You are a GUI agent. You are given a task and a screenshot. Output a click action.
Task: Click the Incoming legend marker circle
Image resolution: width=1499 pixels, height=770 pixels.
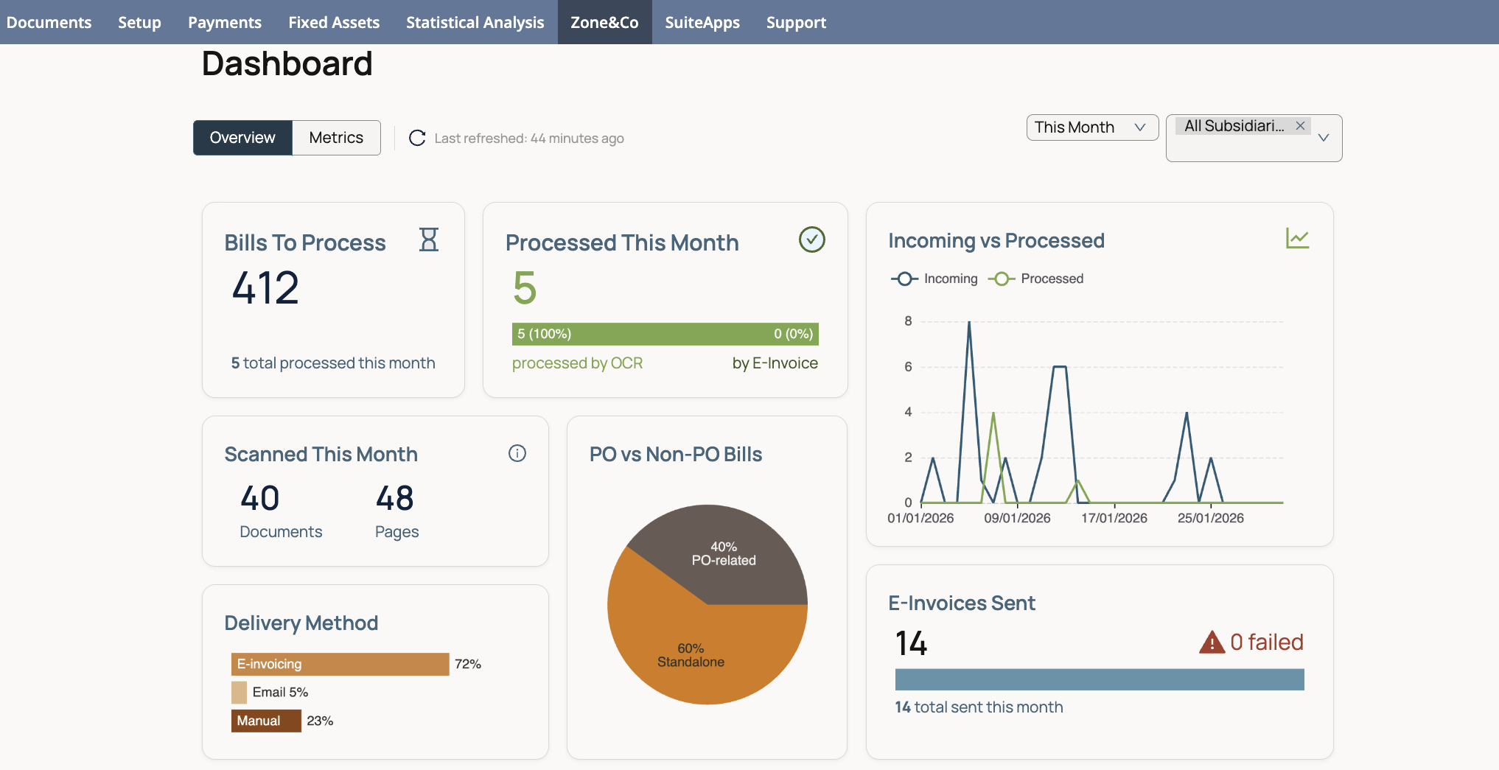[905, 279]
